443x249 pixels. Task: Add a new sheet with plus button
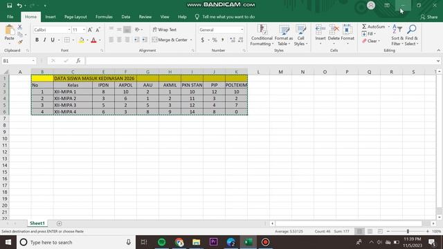pos(59,223)
